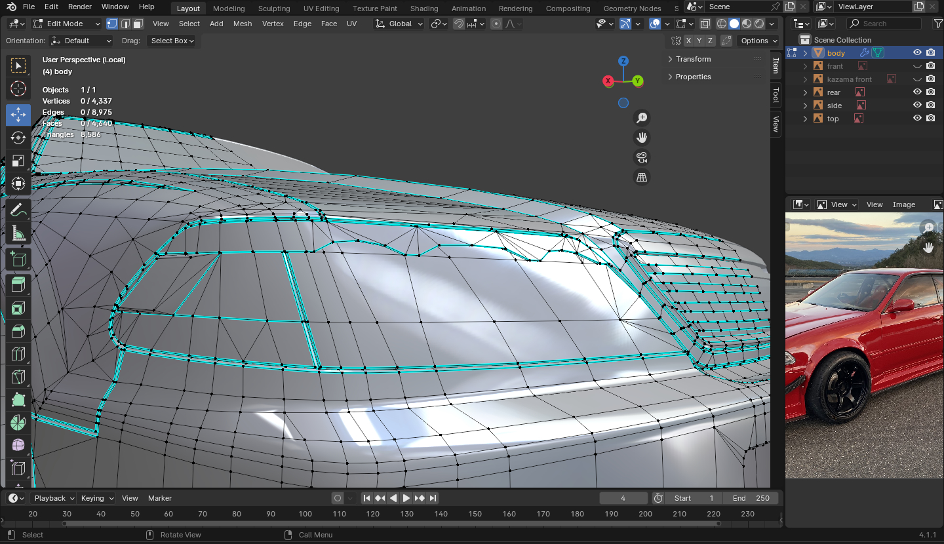944x544 pixels.
Task: Select the Move tool in toolbar
Action: (18, 114)
